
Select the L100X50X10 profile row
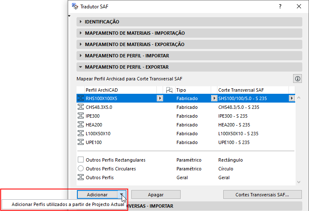pyautogui.click(x=186, y=133)
